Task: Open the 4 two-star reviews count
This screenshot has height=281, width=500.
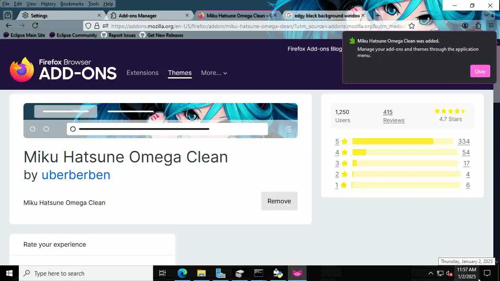Action: [x=468, y=174]
